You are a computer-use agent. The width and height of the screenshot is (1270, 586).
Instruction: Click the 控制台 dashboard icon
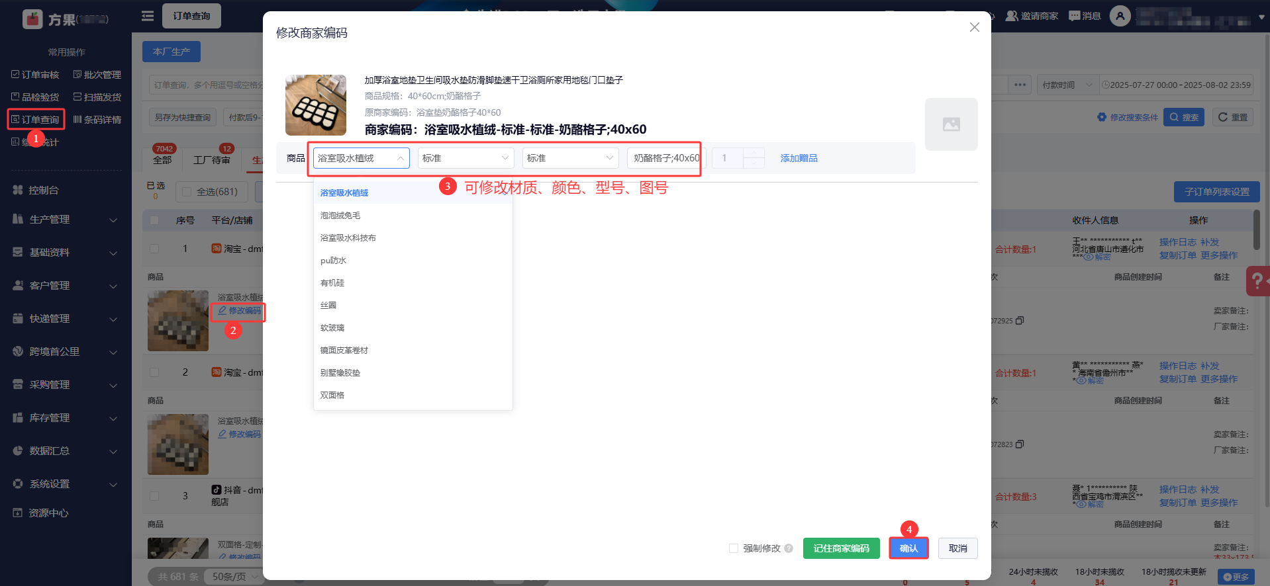click(x=18, y=190)
